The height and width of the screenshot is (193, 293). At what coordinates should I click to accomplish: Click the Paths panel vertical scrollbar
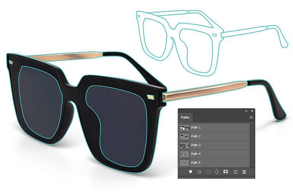click(x=252, y=145)
